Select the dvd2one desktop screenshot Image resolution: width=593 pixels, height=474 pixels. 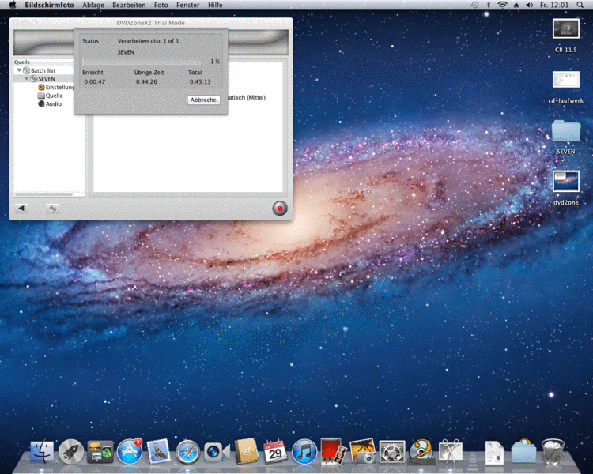(x=566, y=188)
